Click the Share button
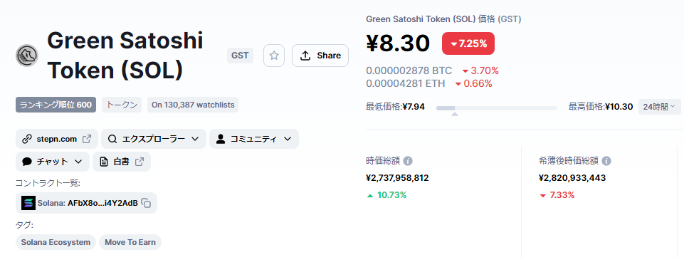Screen dimensions: 684x272 click(x=320, y=56)
